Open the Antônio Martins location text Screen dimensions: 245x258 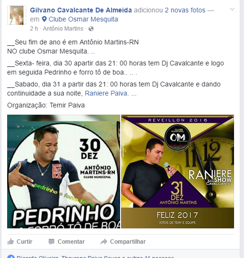pyautogui.click(x=63, y=29)
